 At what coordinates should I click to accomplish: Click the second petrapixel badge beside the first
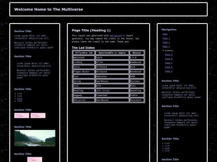click(x=38, y=116)
